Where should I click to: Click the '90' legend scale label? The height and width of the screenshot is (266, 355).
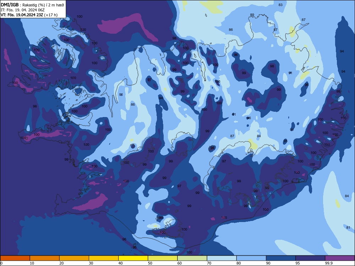pos(268,263)
